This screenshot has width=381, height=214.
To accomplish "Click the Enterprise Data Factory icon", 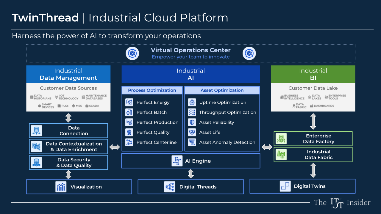I will pos(281,139).
